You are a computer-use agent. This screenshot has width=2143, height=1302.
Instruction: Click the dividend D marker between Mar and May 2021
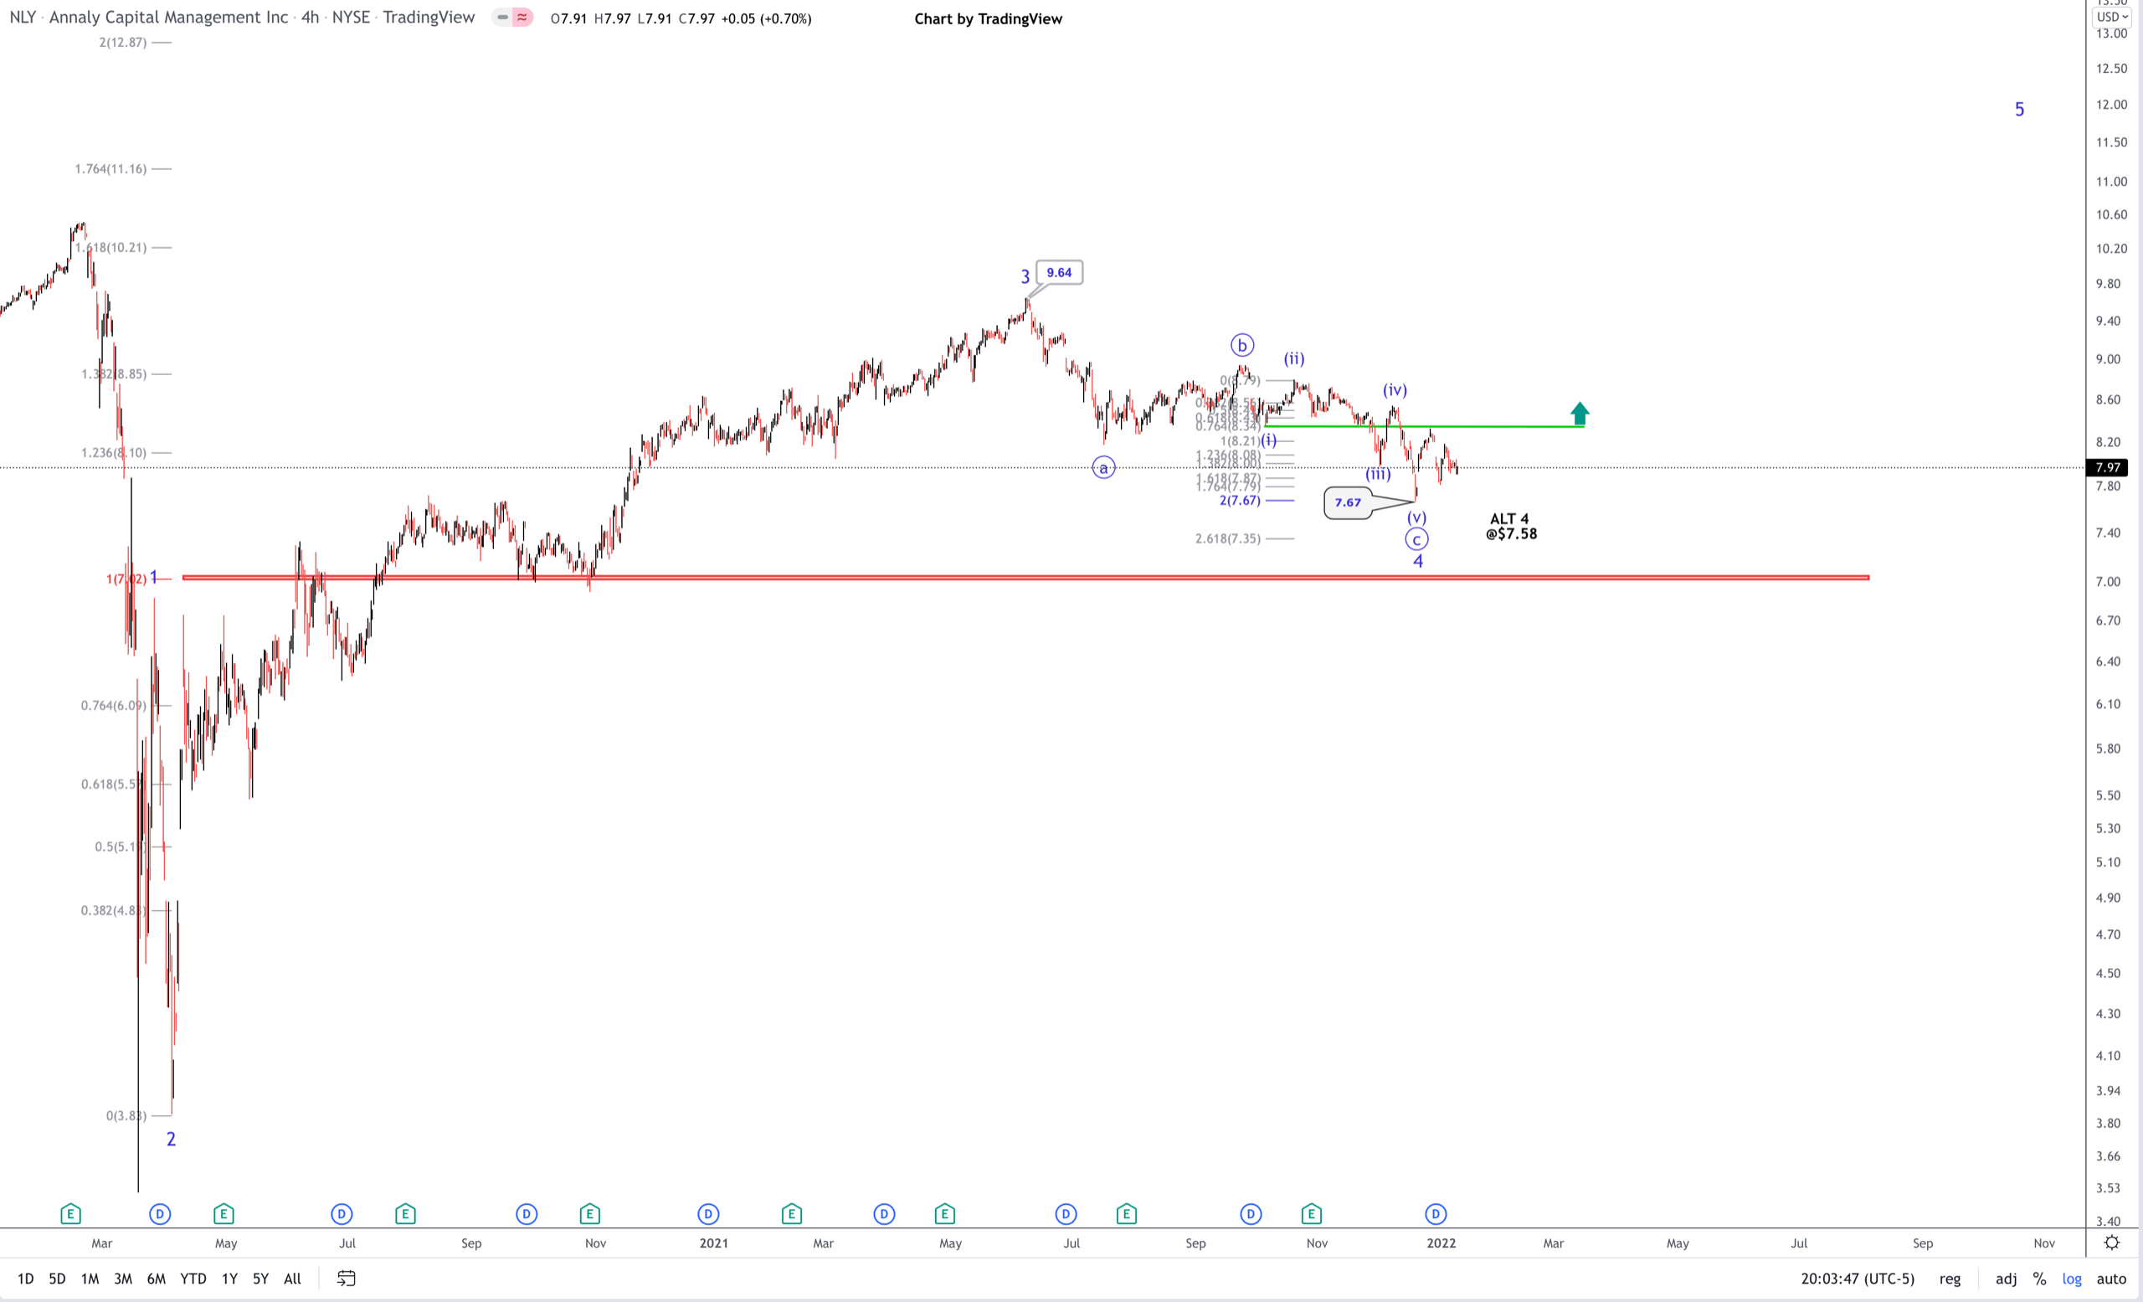pos(885,1213)
